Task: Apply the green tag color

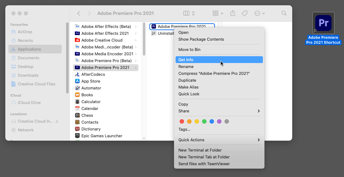Action: (x=204, y=121)
